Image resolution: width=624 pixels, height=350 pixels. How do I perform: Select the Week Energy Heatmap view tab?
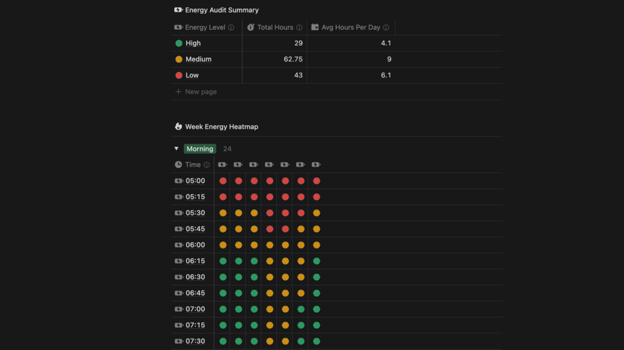click(x=221, y=126)
